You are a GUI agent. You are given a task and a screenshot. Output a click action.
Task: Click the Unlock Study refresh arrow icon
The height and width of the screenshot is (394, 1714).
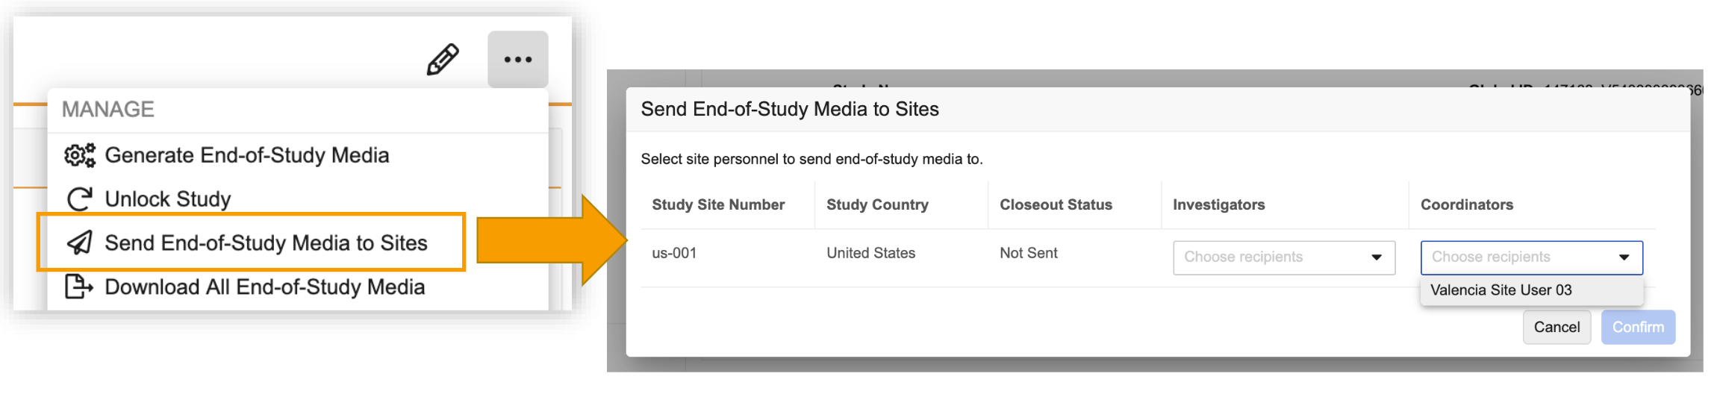click(x=80, y=199)
